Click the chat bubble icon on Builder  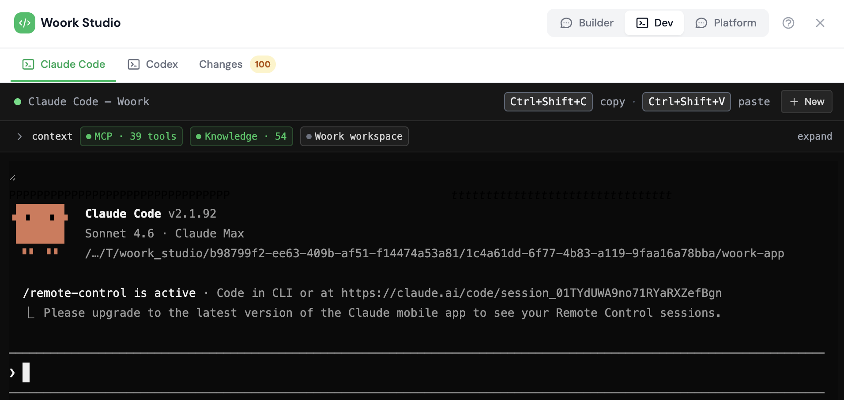click(x=566, y=23)
